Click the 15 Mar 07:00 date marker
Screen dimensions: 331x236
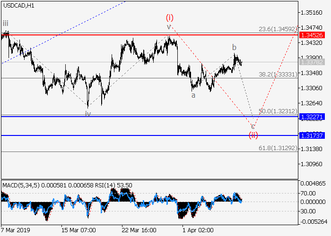coord(78,230)
